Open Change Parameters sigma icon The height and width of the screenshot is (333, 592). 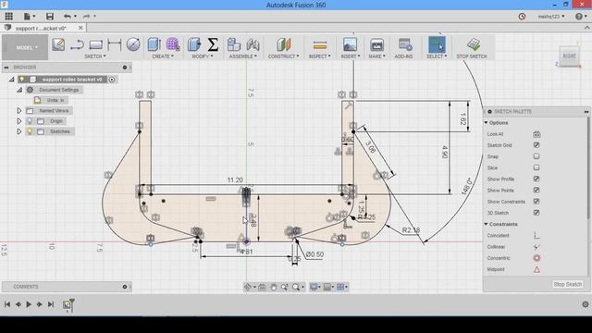(x=213, y=44)
